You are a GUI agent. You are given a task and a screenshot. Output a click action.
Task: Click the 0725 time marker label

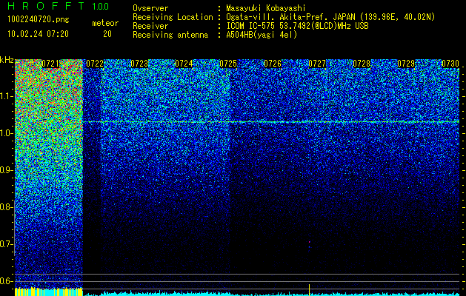click(x=228, y=64)
